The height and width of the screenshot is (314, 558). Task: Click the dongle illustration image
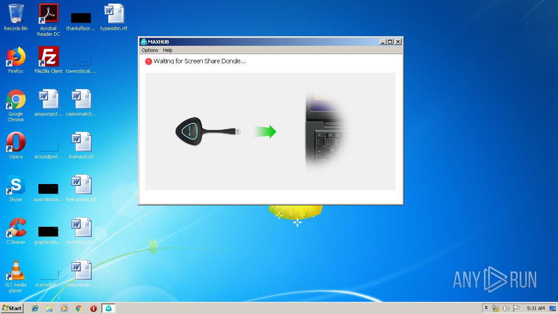(x=208, y=131)
